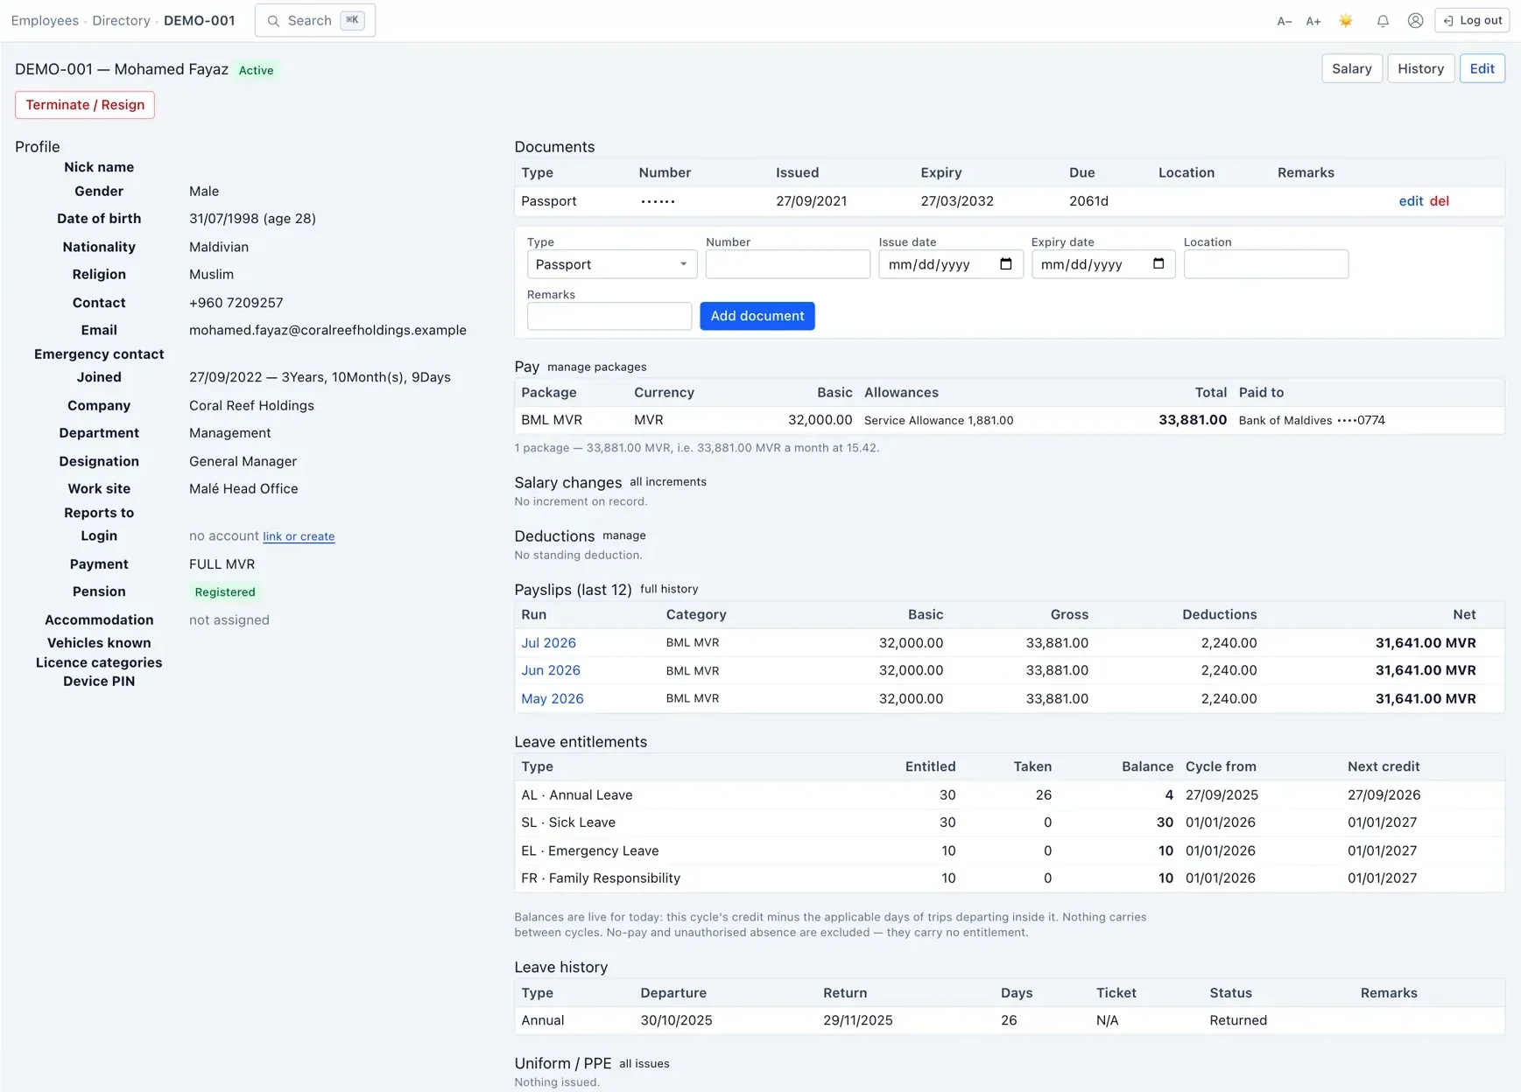Image resolution: width=1521 pixels, height=1092 pixels.
Task: Click the masked passport number
Action: coord(657,201)
